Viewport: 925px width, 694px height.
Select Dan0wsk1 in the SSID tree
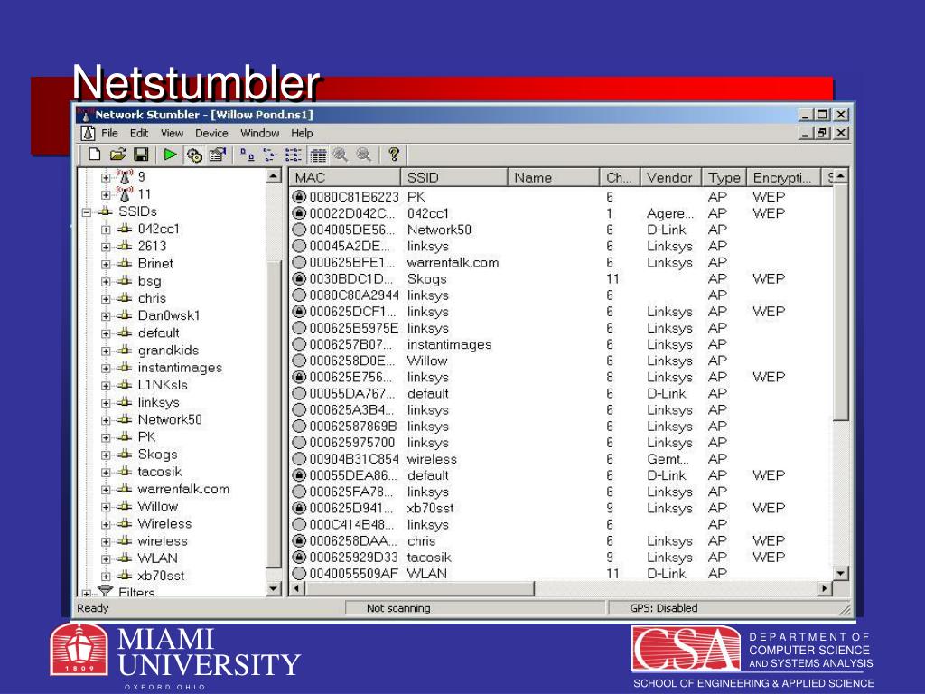(x=169, y=315)
